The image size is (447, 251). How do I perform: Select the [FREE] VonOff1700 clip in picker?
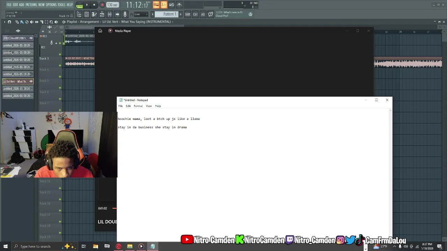click(x=18, y=38)
